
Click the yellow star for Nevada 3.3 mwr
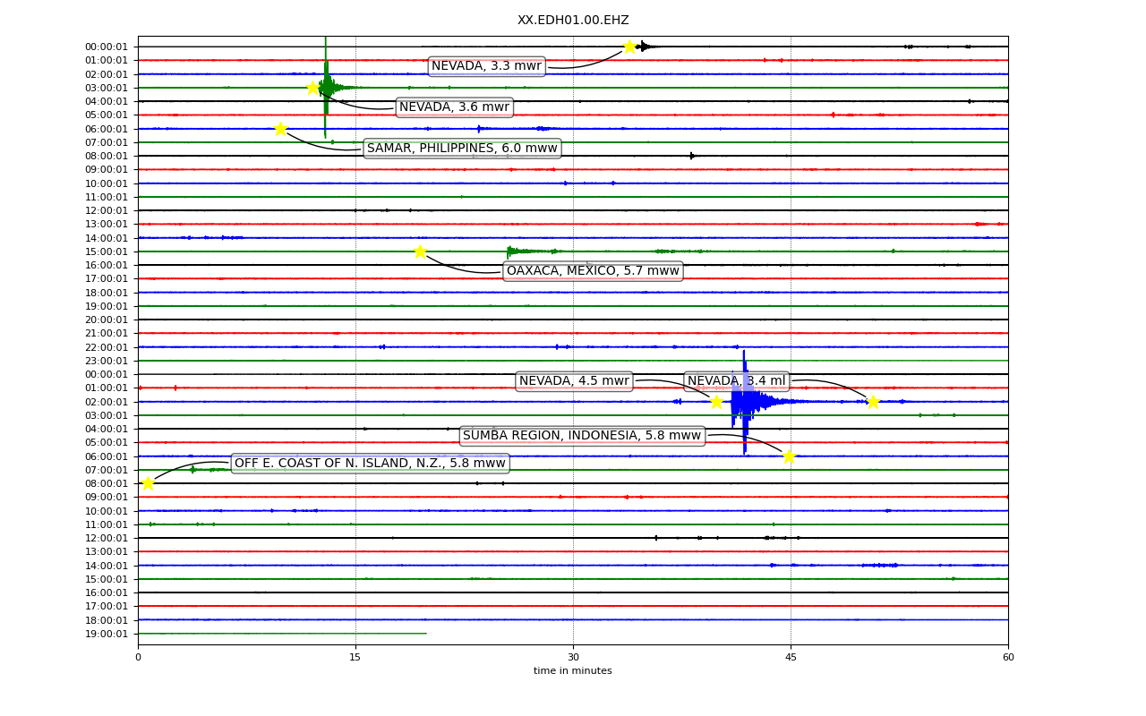(629, 47)
